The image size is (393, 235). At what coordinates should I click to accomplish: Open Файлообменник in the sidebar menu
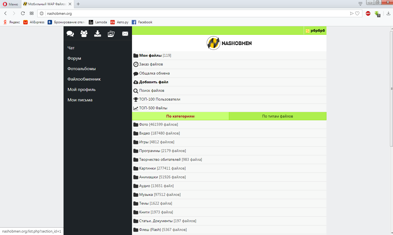point(84,79)
